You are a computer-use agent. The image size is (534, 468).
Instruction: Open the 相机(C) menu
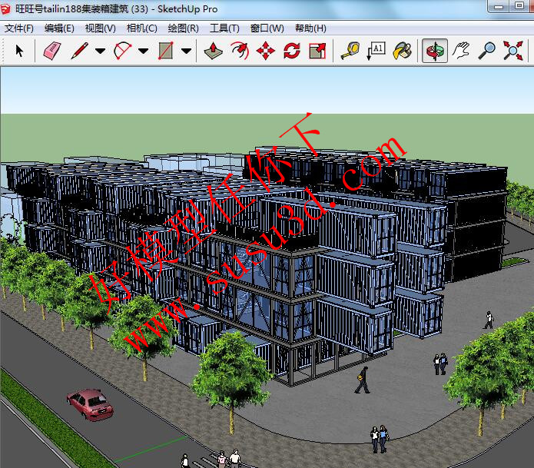141,28
